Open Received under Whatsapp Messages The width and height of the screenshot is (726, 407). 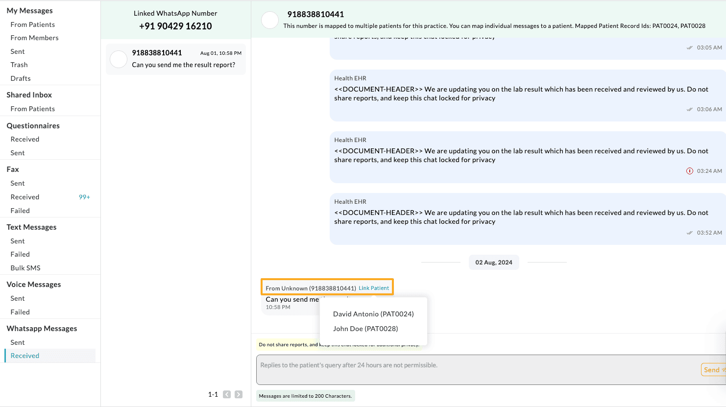(x=25, y=356)
